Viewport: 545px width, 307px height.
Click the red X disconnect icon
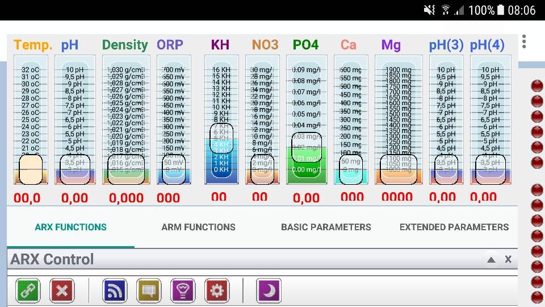(62, 291)
